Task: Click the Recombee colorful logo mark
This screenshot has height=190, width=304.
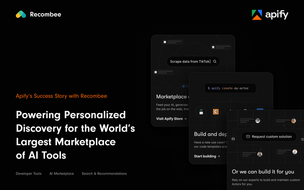Action: (21, 14)
